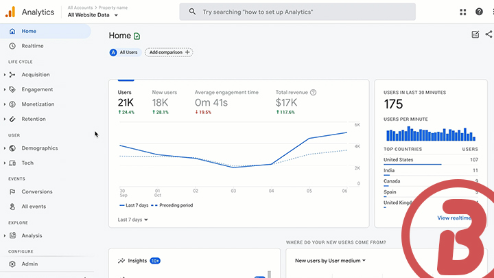This screenshot has height=278, width=494.
Task: Click the Acquisition icon in sidebar
Action: pos(12,75)
